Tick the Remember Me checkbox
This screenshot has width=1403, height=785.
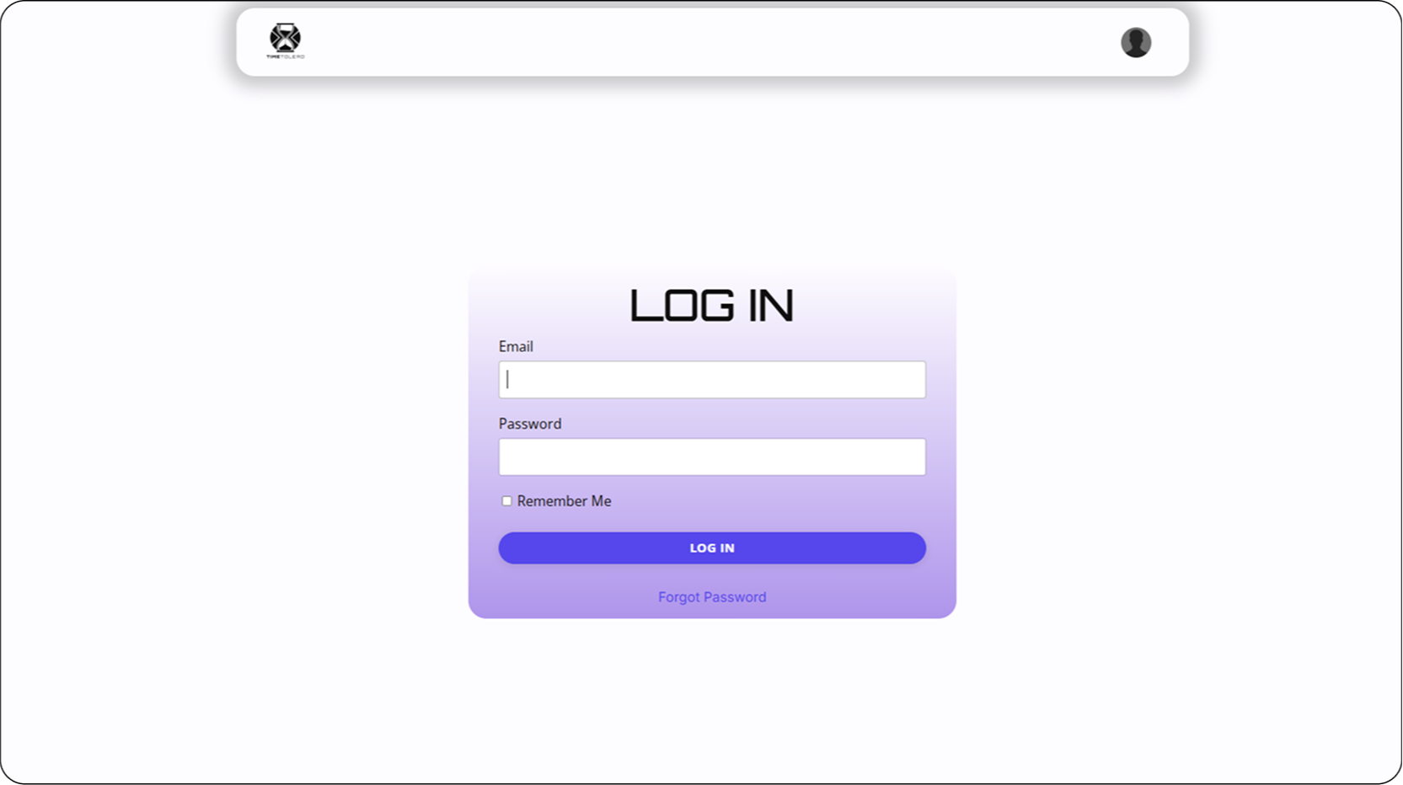pos(506,501)
